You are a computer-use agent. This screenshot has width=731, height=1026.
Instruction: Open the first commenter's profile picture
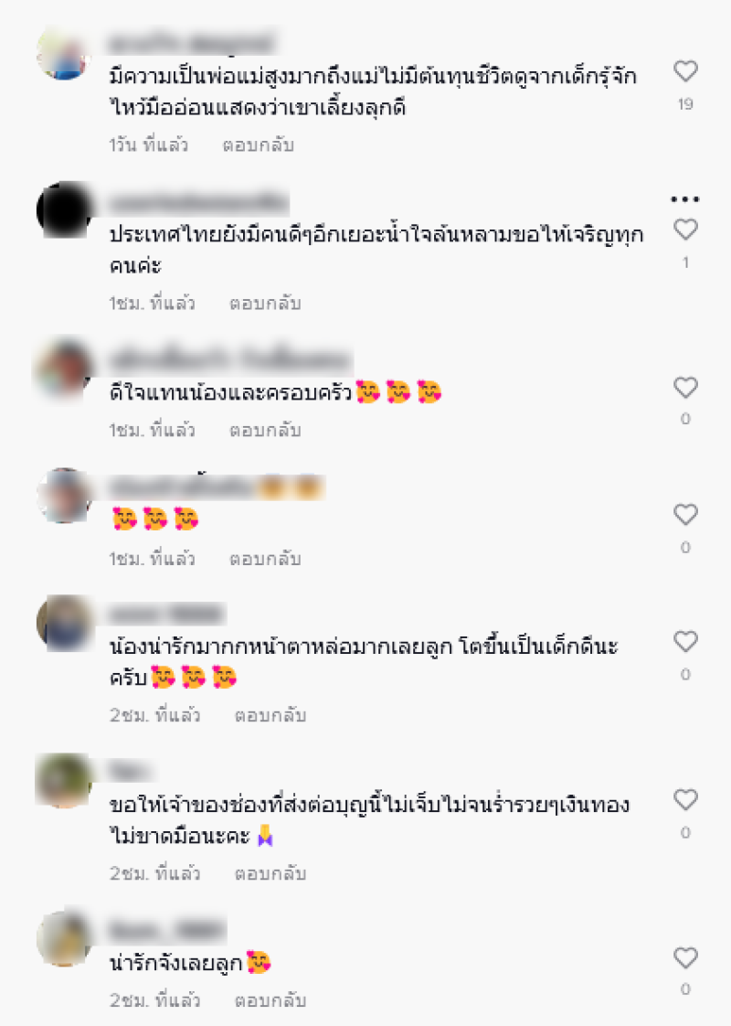(x=63, y=52)
